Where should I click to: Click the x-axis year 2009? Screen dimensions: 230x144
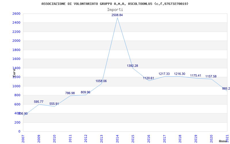click(39, 139)
